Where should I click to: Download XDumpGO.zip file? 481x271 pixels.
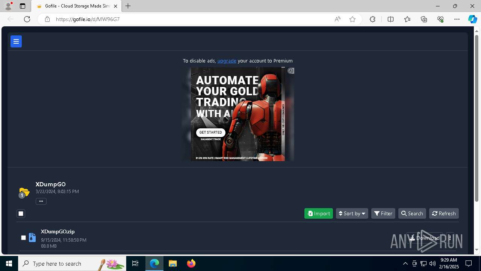425,238
